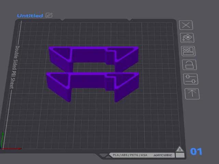Click the plate name 'Untitled'
Image resolution: width=219 pixels, height=164 pixels.
point(30,16)
